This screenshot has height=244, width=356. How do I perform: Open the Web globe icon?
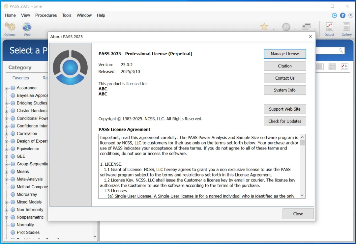pos(27,27)
